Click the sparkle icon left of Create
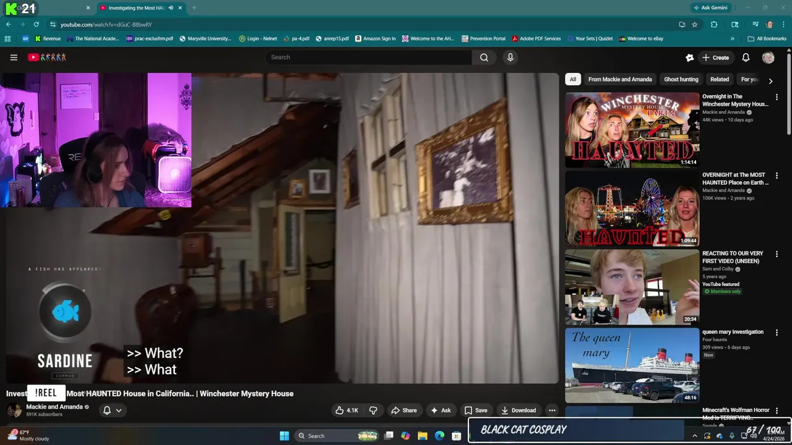This screenshot has height=445, width=792. point(689,57)
